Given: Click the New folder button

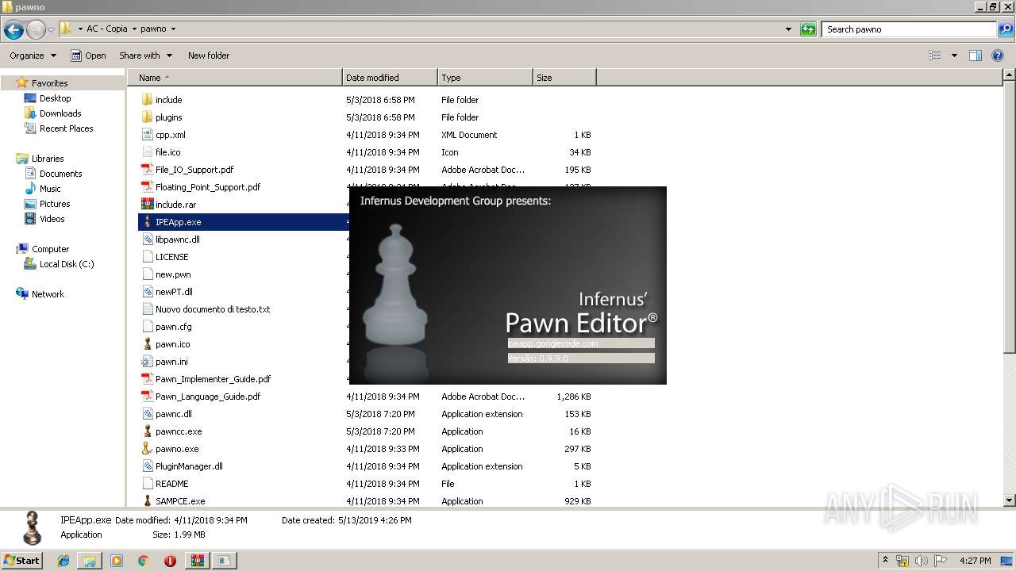Looking at the screenshot, I should click(x=209, y=56).
